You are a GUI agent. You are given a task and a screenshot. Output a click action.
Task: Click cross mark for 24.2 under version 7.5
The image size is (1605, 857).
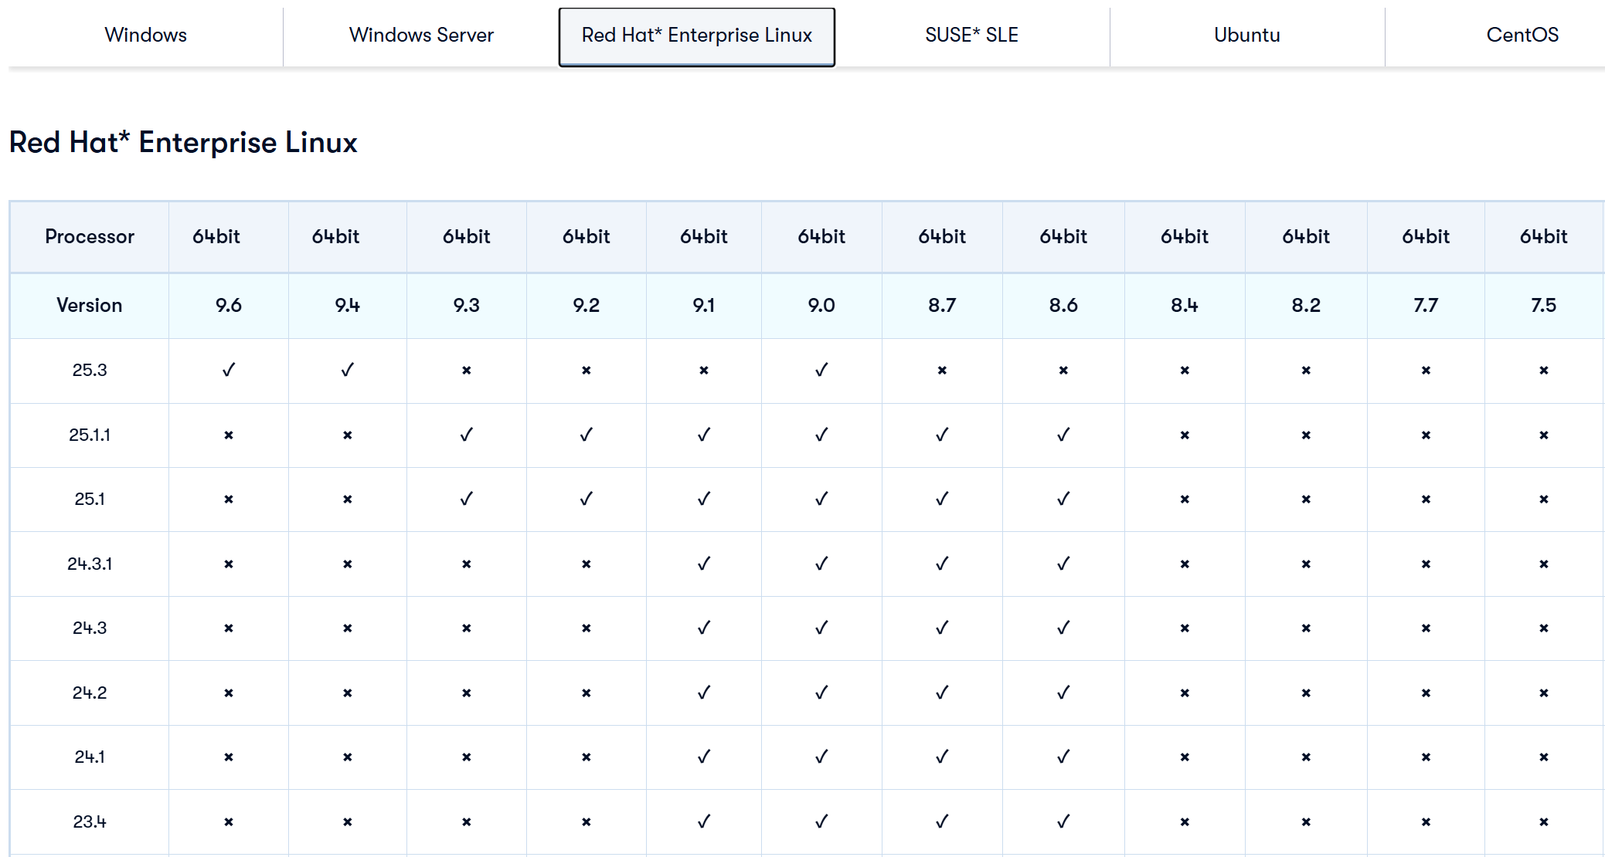[x=1543, y=693]
